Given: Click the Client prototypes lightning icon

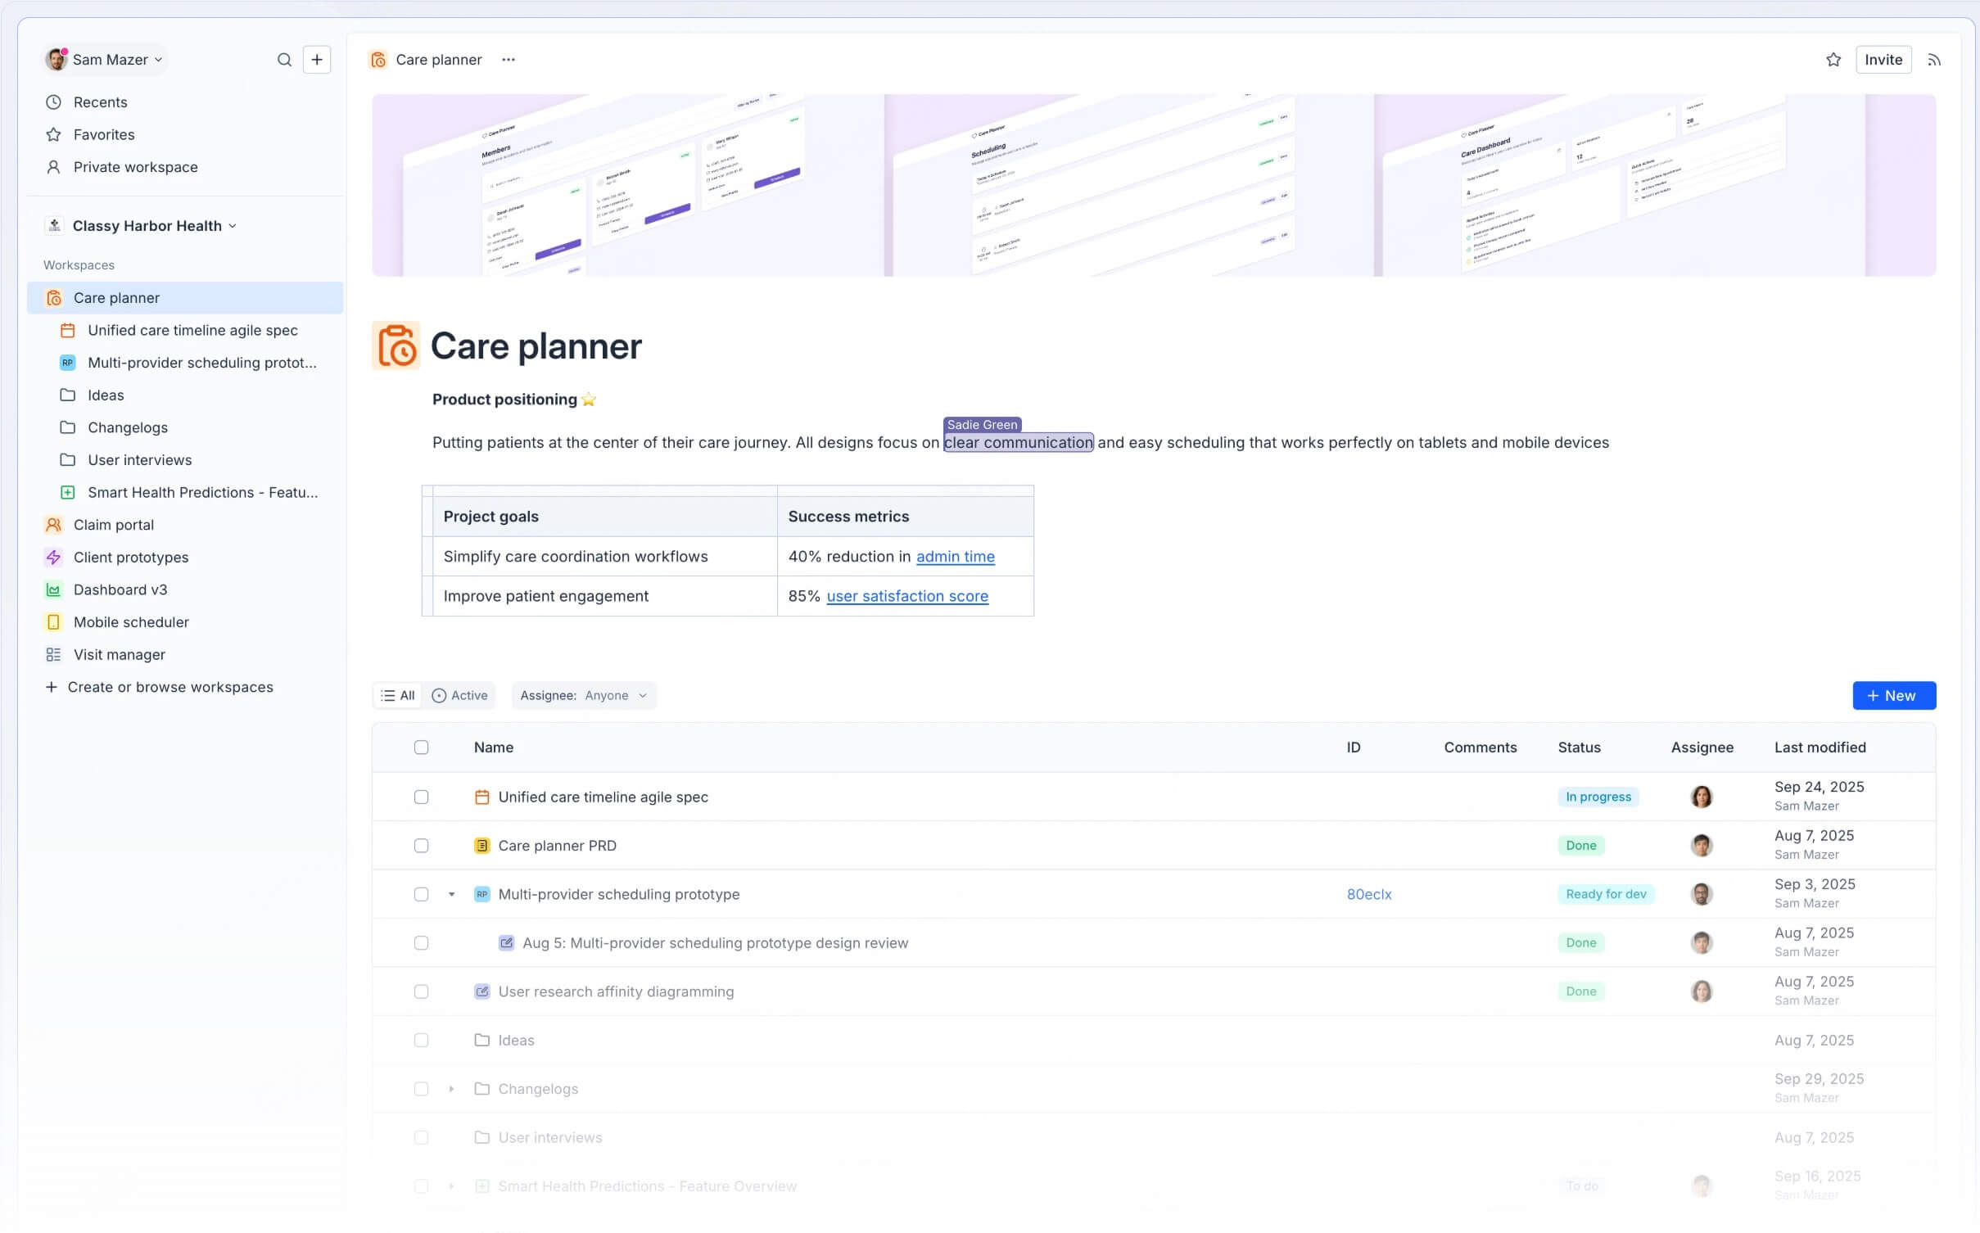Looking at the screenshot, I should [53, 558].
